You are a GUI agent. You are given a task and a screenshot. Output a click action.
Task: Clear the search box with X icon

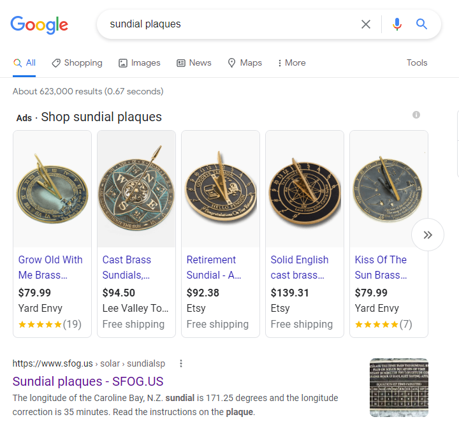click(x=366, y=24)
